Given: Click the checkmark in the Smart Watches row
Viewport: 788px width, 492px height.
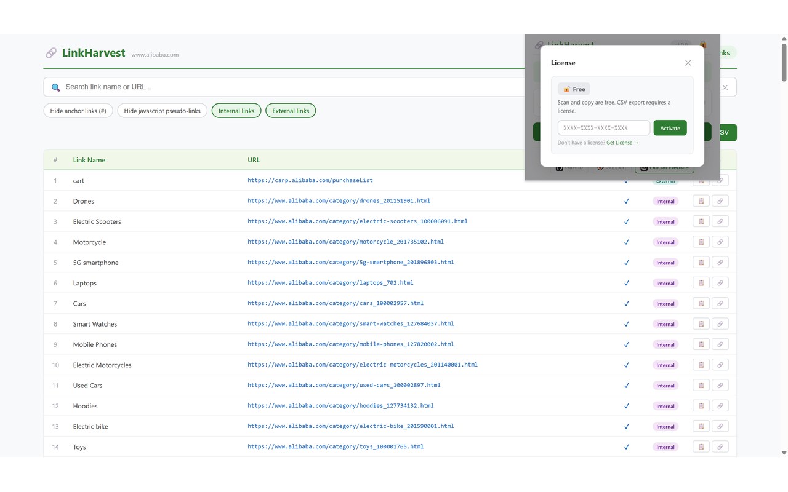Looking at the screenshot, I should coord(627,324).
